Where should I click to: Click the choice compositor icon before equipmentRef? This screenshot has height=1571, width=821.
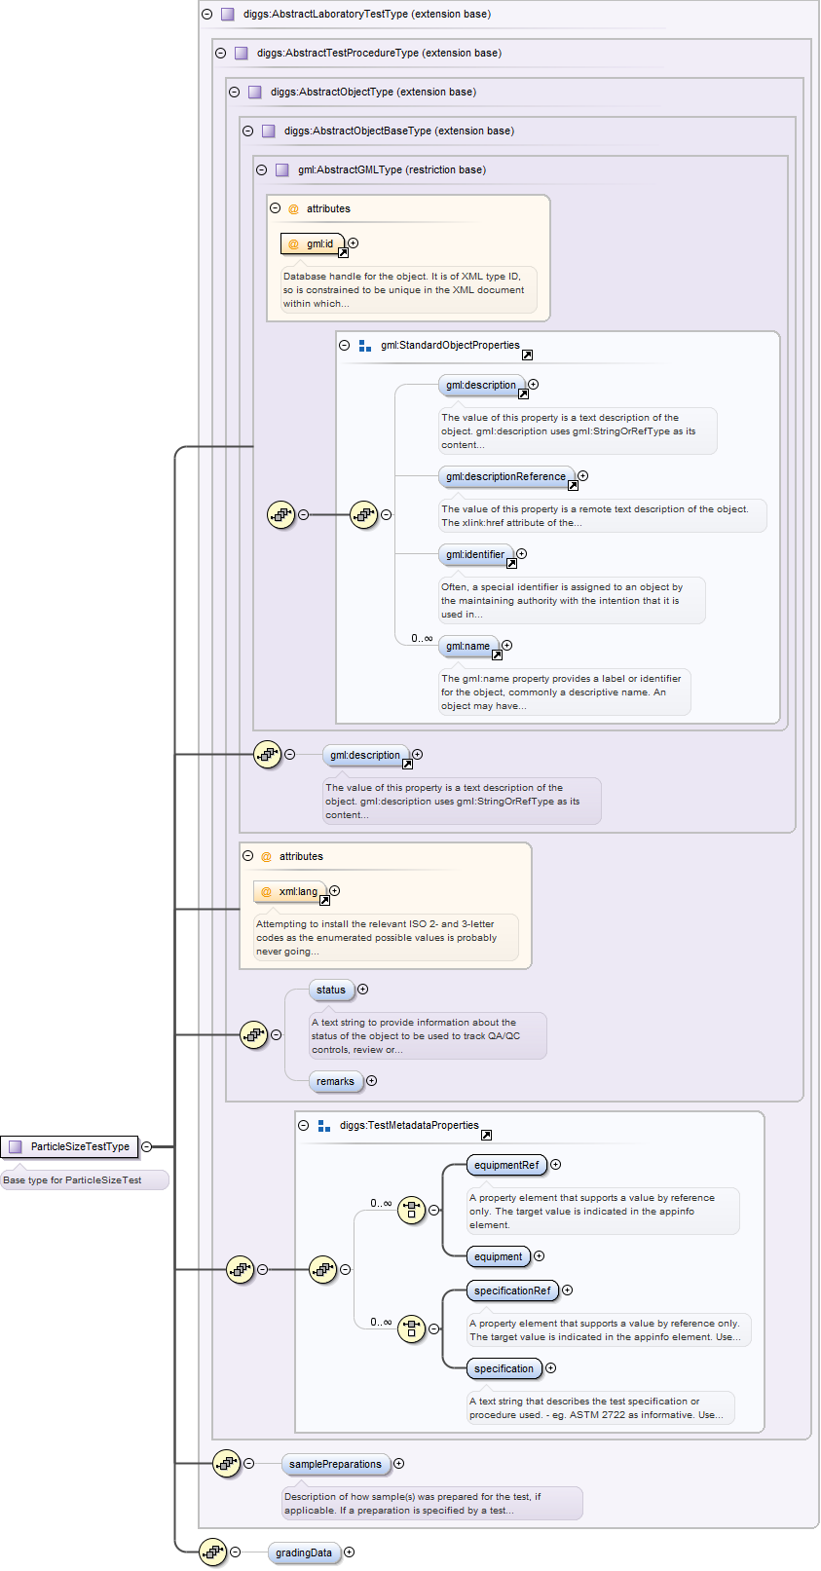pos(411,1211)
